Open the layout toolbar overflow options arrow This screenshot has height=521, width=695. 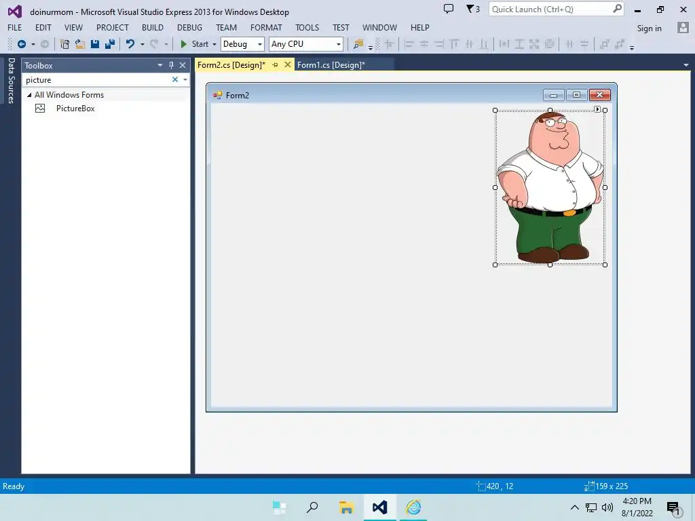632,47
